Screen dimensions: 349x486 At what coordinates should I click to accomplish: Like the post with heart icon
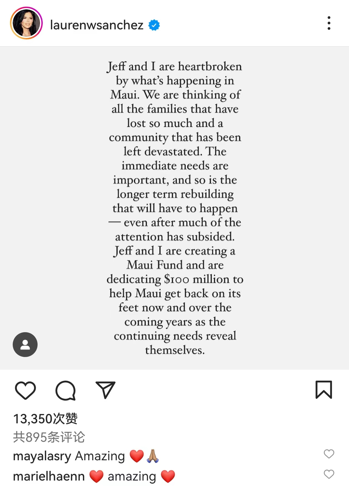click(x=25, y=390)
